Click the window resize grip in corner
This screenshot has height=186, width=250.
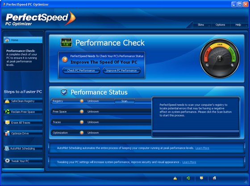(x=246, y=182)
